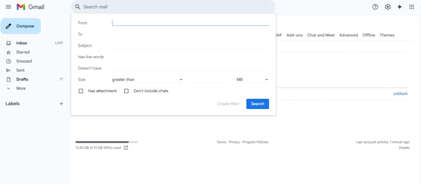Check the Don't include chats box
421x184 pixels.
click(x=127, y=91)
